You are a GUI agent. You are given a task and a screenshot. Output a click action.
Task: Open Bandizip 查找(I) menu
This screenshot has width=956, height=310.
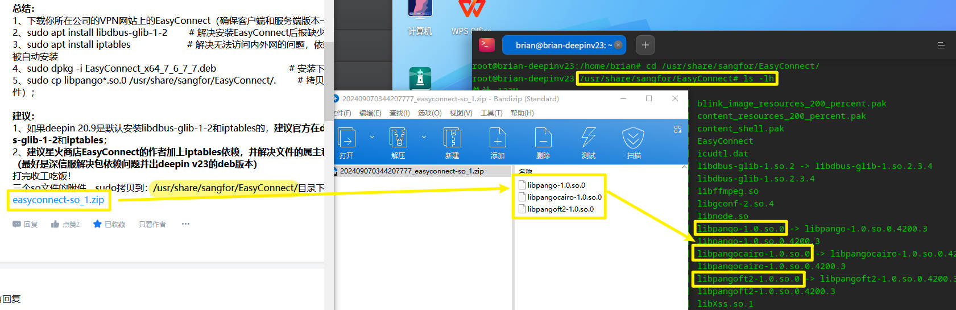pyautogui.click(x=399, y=113)
